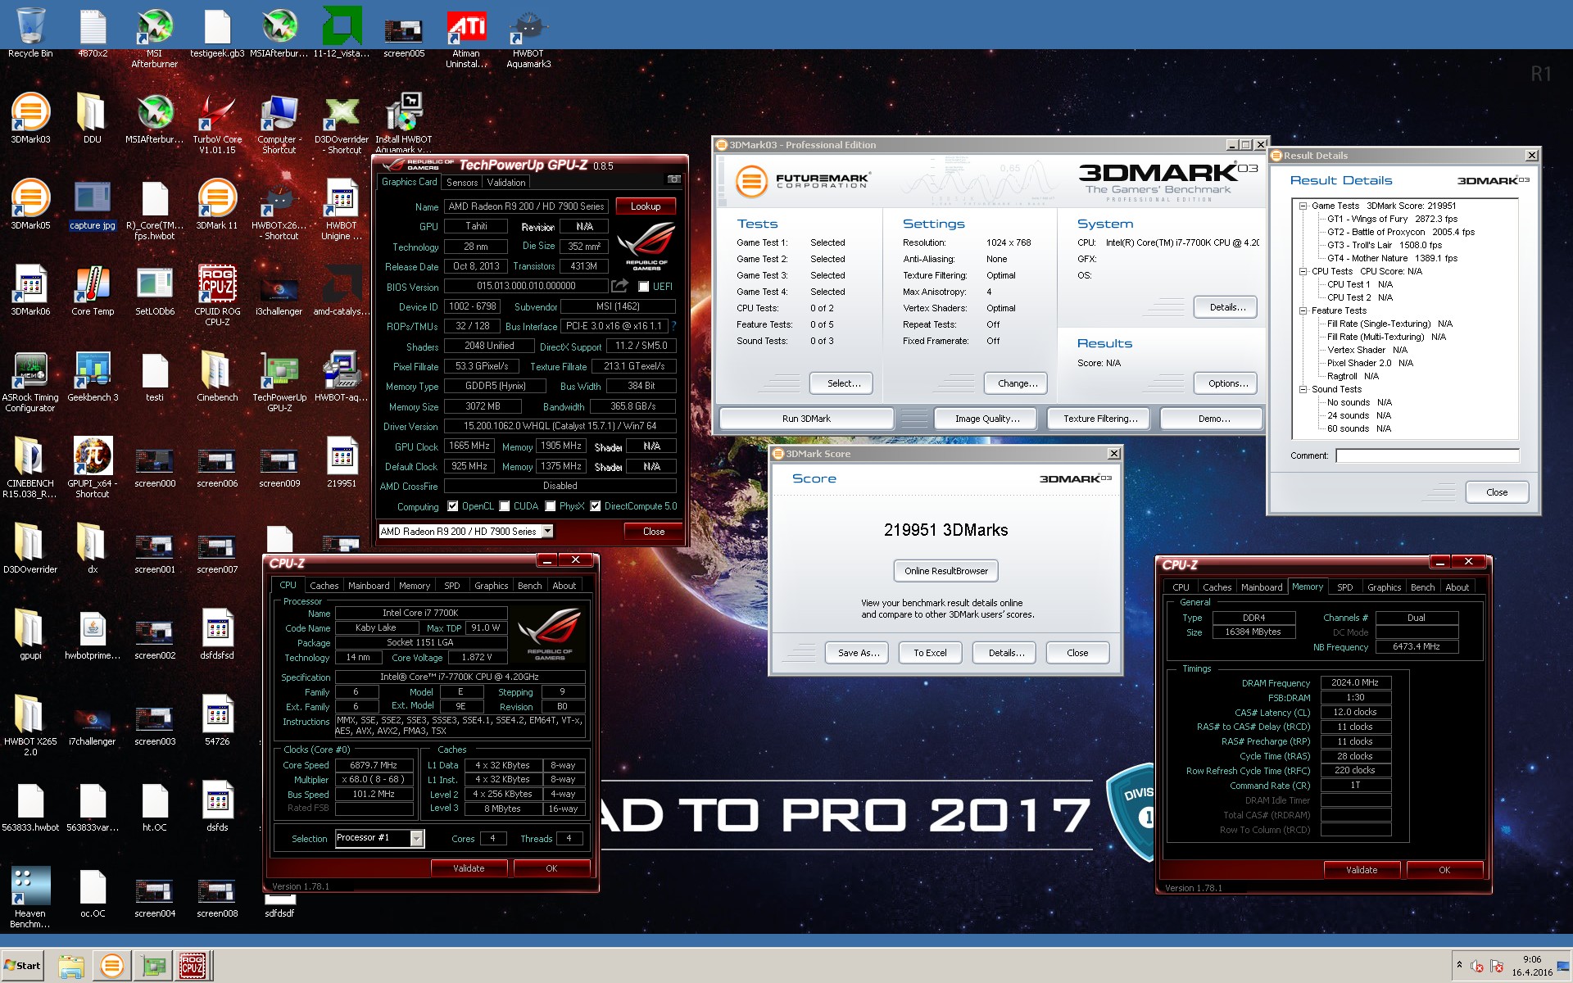This screenshot has width=1573, height=983.
Task: Show hidden system tray icons
Action: click(x=1459, y=965)
